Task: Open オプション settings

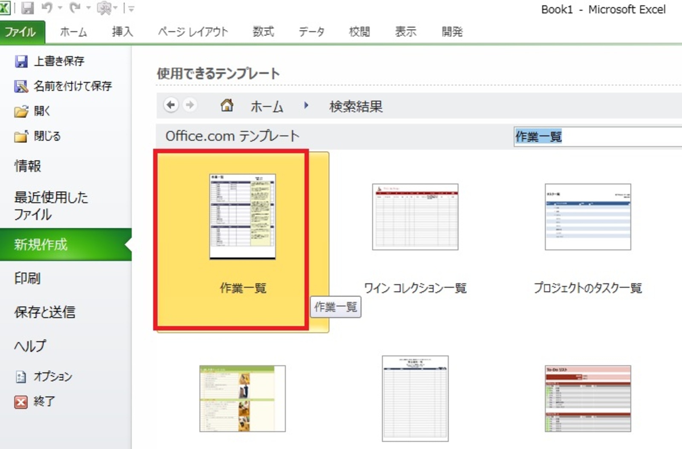Action: pos(52,377)
